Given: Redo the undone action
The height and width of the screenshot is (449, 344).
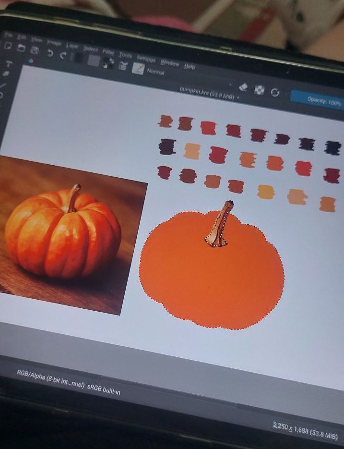Looking at the screenshot, I should coord(63,55).
